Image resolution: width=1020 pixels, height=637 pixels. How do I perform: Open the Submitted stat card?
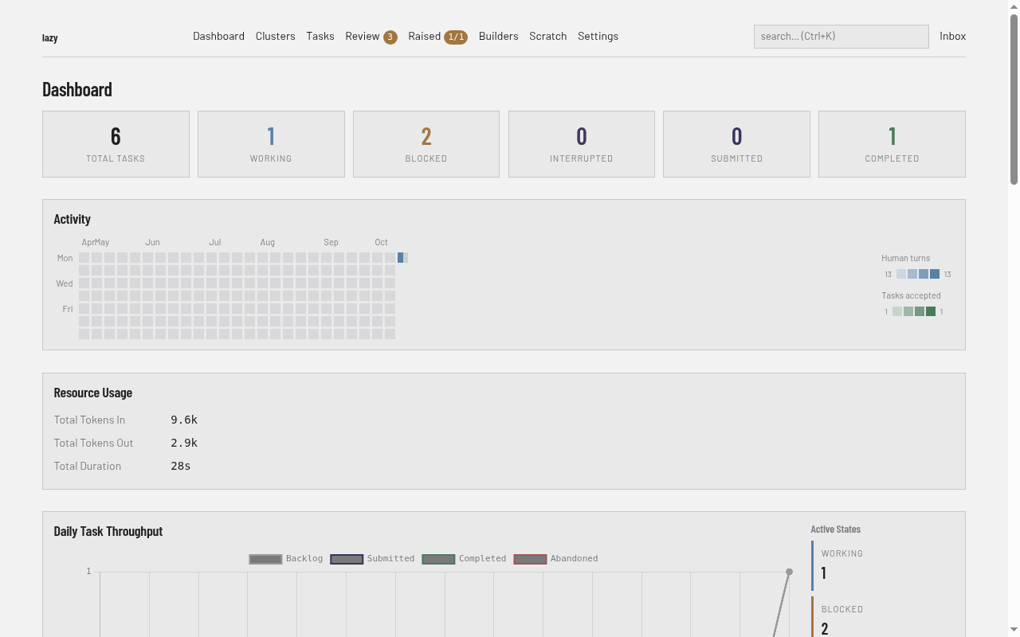[736, 144]
